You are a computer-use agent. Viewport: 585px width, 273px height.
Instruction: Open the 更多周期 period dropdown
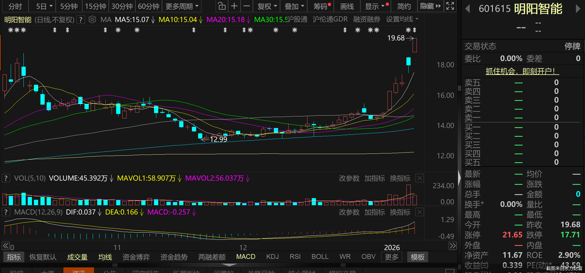(x=182, y=6)
